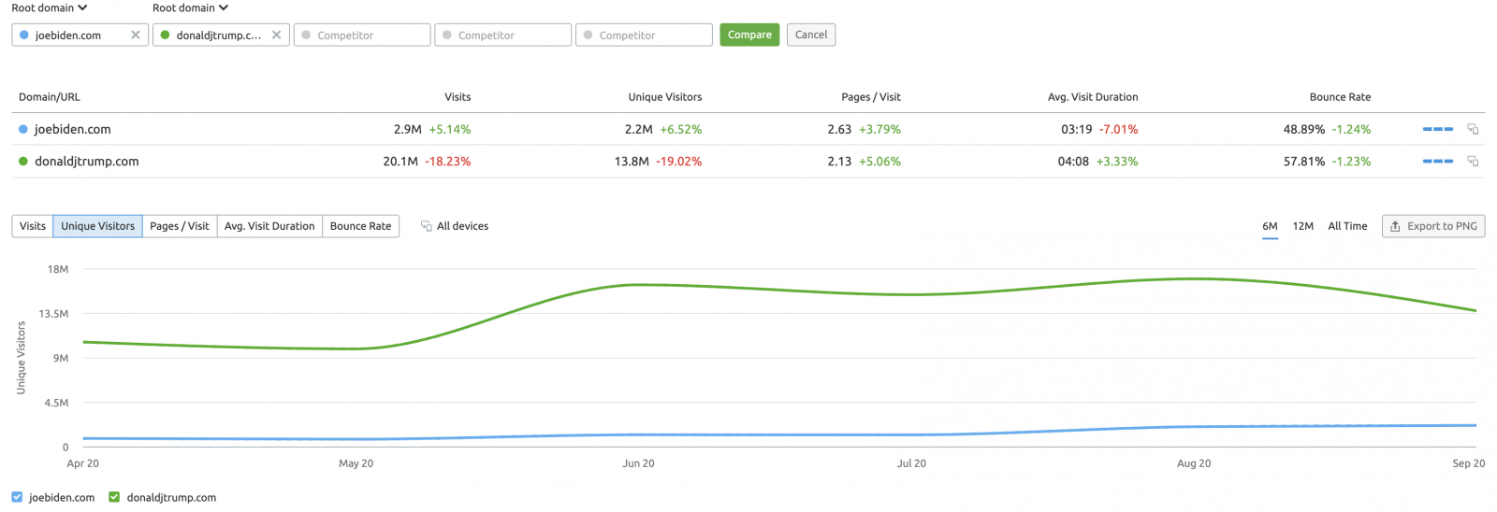
Task: Click the Cancel button
Action: coord(811,35)
